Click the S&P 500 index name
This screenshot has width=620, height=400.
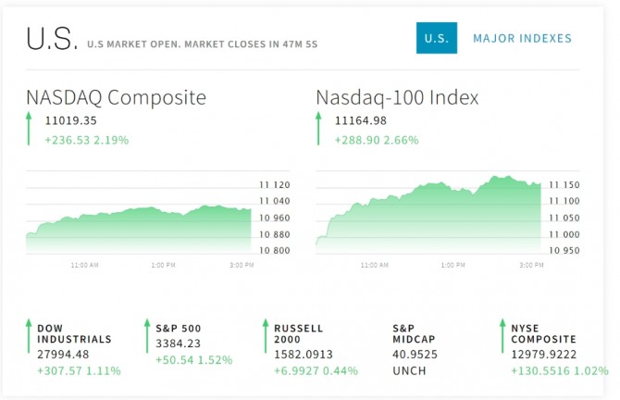tap(178, 328)
